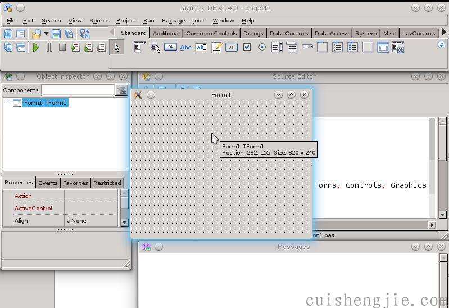Expand the palette options chevron
This screenshot has height=308, width=449.
442,45
